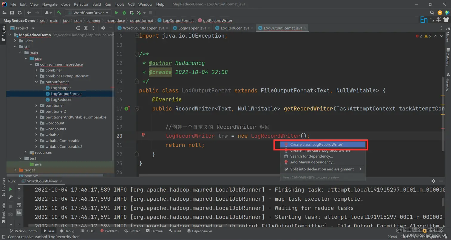
Task: Open the WordCountDriver run configuration dropdown
Action: 88,13
